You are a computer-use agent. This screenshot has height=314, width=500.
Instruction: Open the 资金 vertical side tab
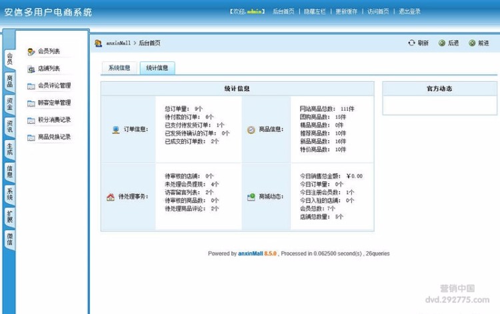click(10, 104)
